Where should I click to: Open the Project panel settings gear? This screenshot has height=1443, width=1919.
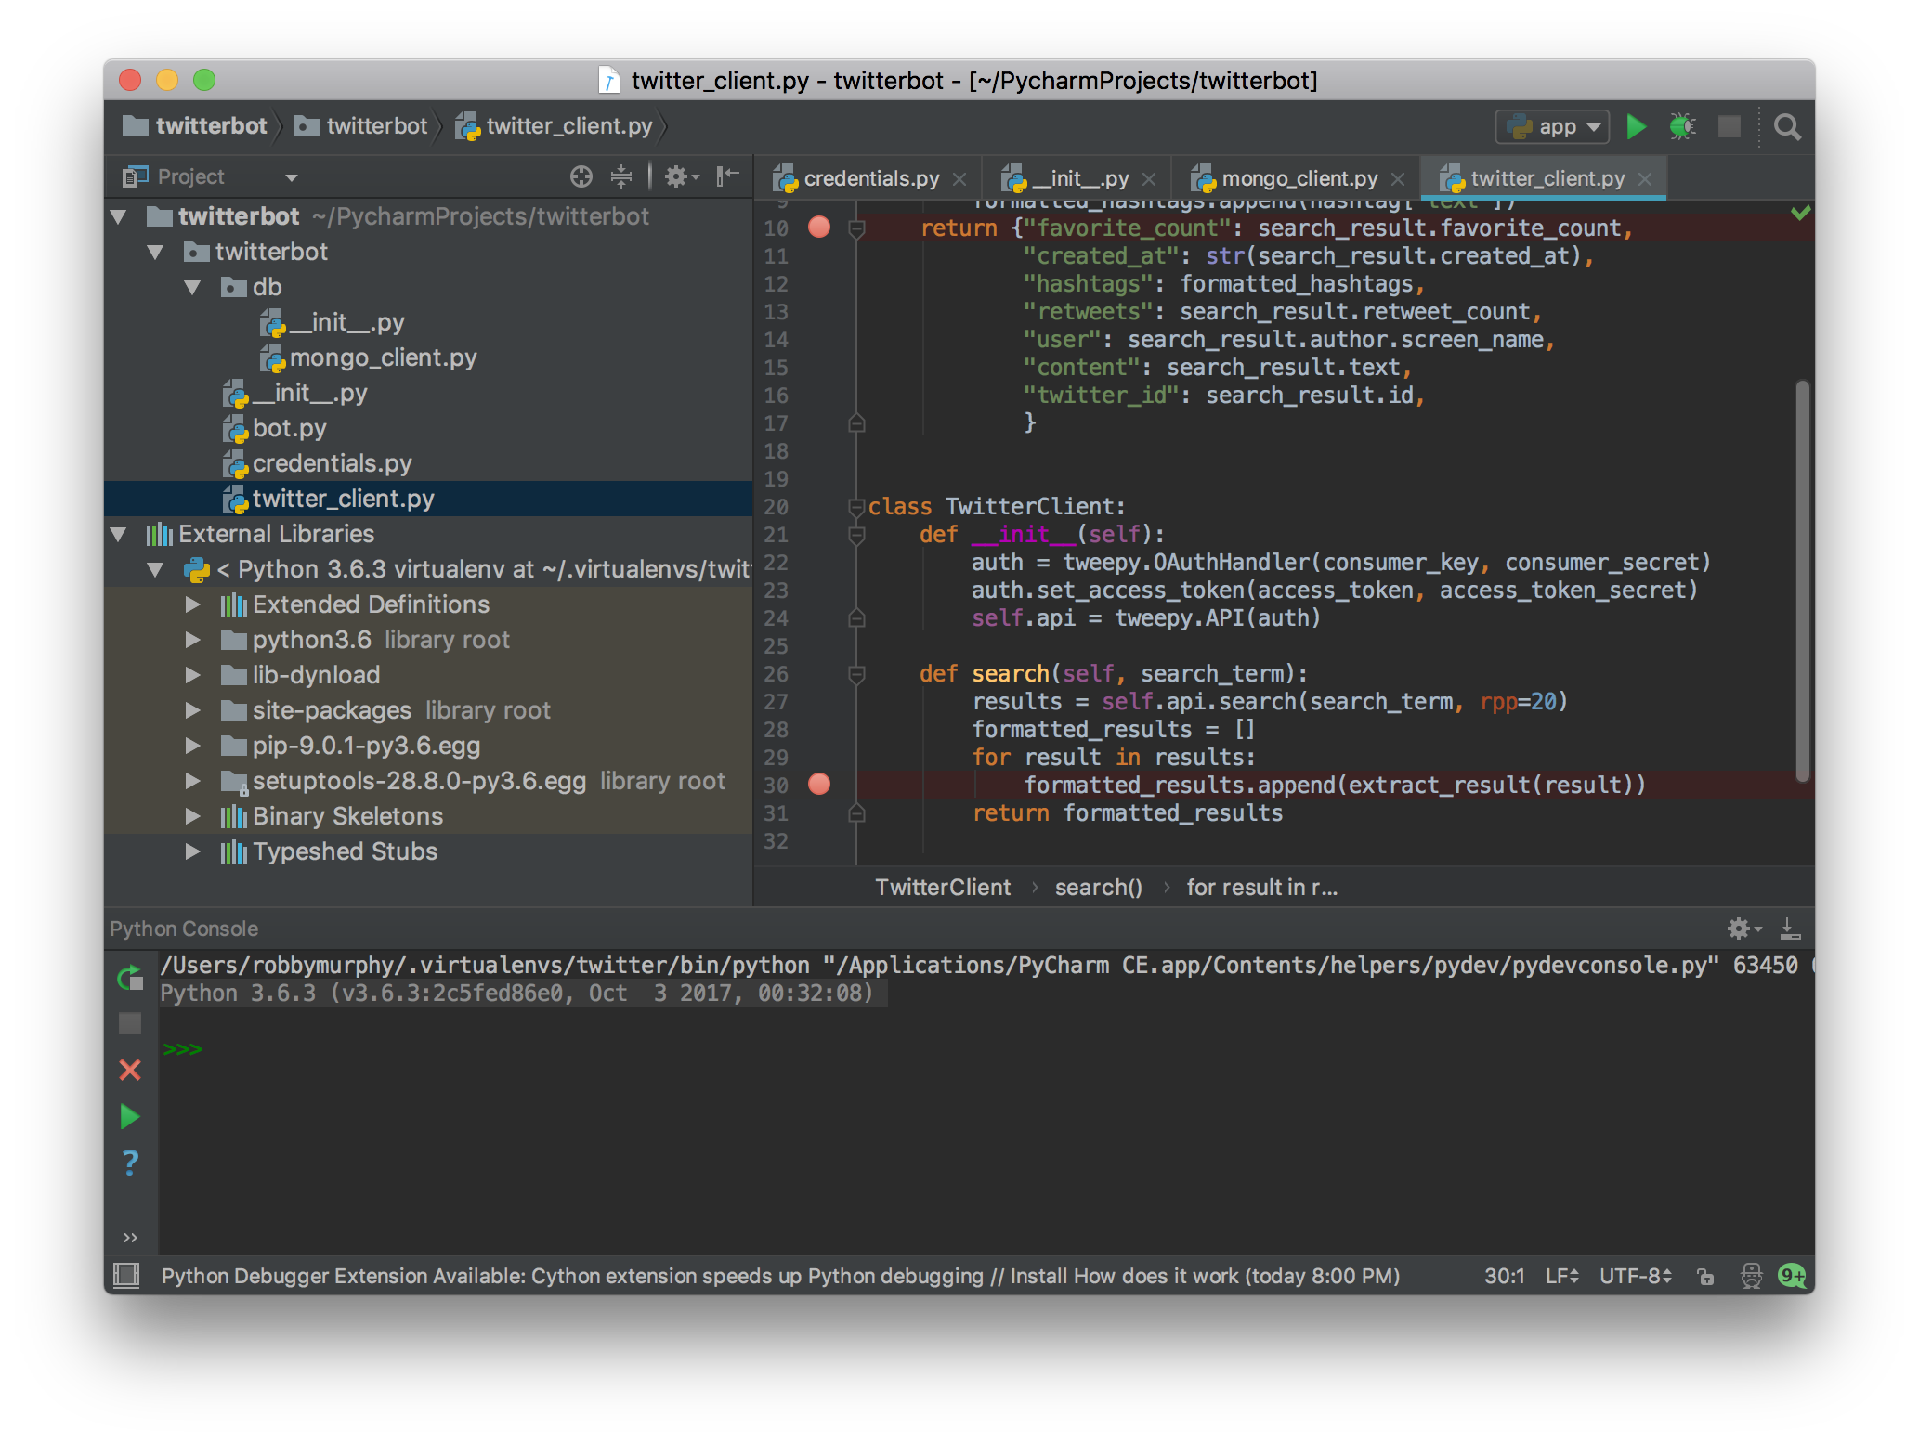678,176
